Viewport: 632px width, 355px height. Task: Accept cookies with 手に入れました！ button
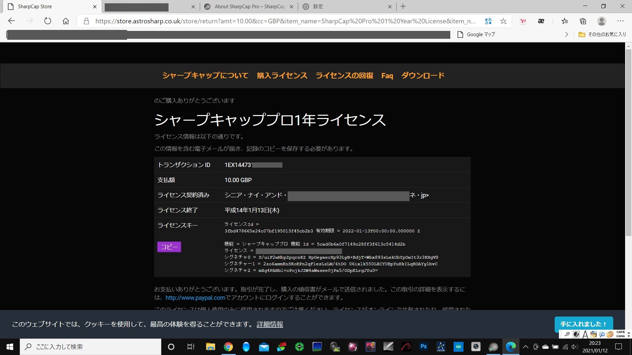[x=584, y=324]
